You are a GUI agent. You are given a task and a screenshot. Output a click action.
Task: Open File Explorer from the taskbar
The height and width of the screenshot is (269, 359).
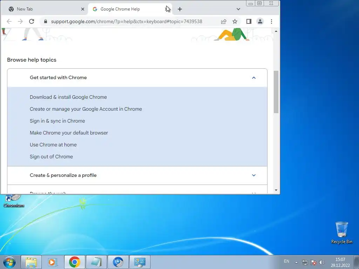[x=31, y=262]
